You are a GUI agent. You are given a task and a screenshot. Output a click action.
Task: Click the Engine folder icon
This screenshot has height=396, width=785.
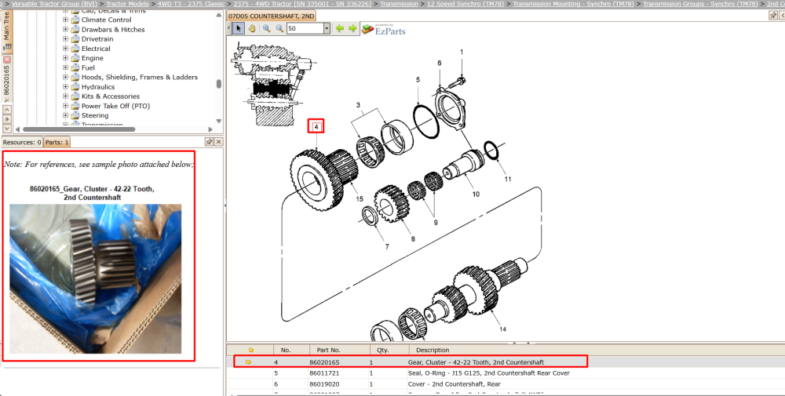click(75, 58)
